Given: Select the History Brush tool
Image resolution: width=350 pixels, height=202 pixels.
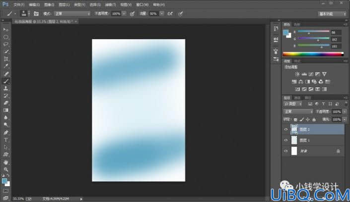Looking at the screenshot, I should (6, 96).
